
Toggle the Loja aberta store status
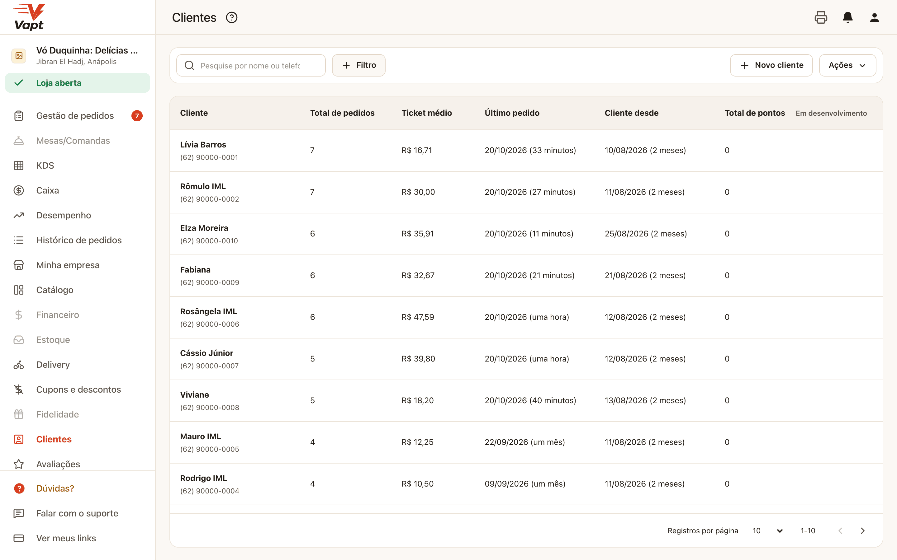click(x=78, y=83)
